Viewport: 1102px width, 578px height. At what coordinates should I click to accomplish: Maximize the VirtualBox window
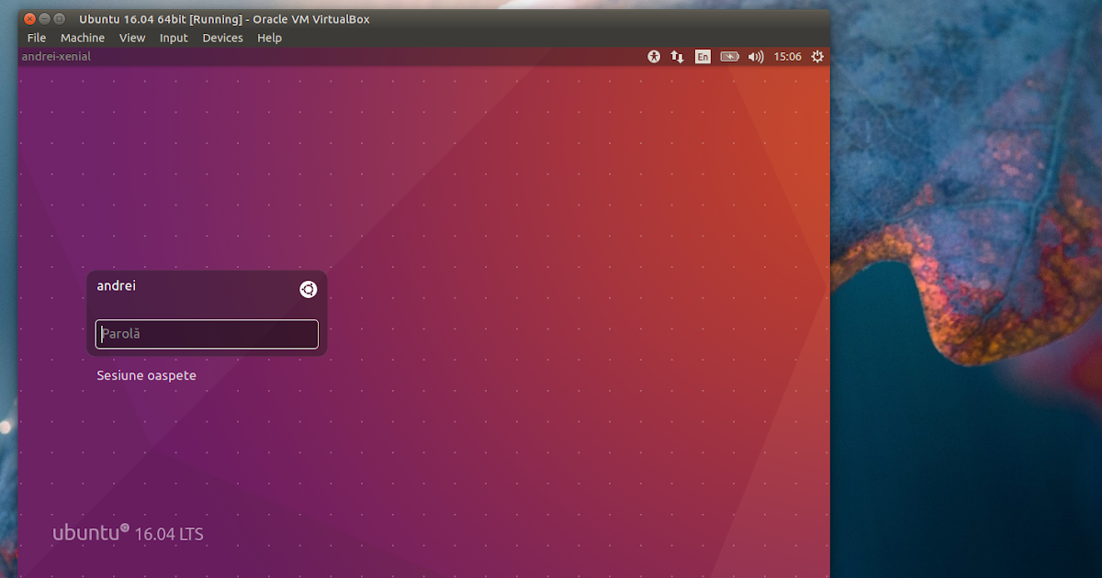tap(60, 18)
